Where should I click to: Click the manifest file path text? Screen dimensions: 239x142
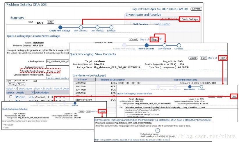point(165,107)
